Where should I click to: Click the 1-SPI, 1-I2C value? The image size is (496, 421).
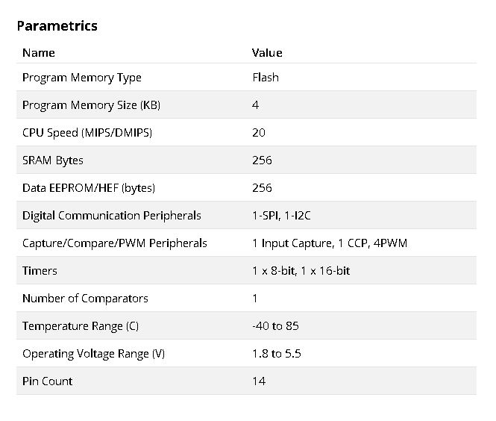[280, 216]
